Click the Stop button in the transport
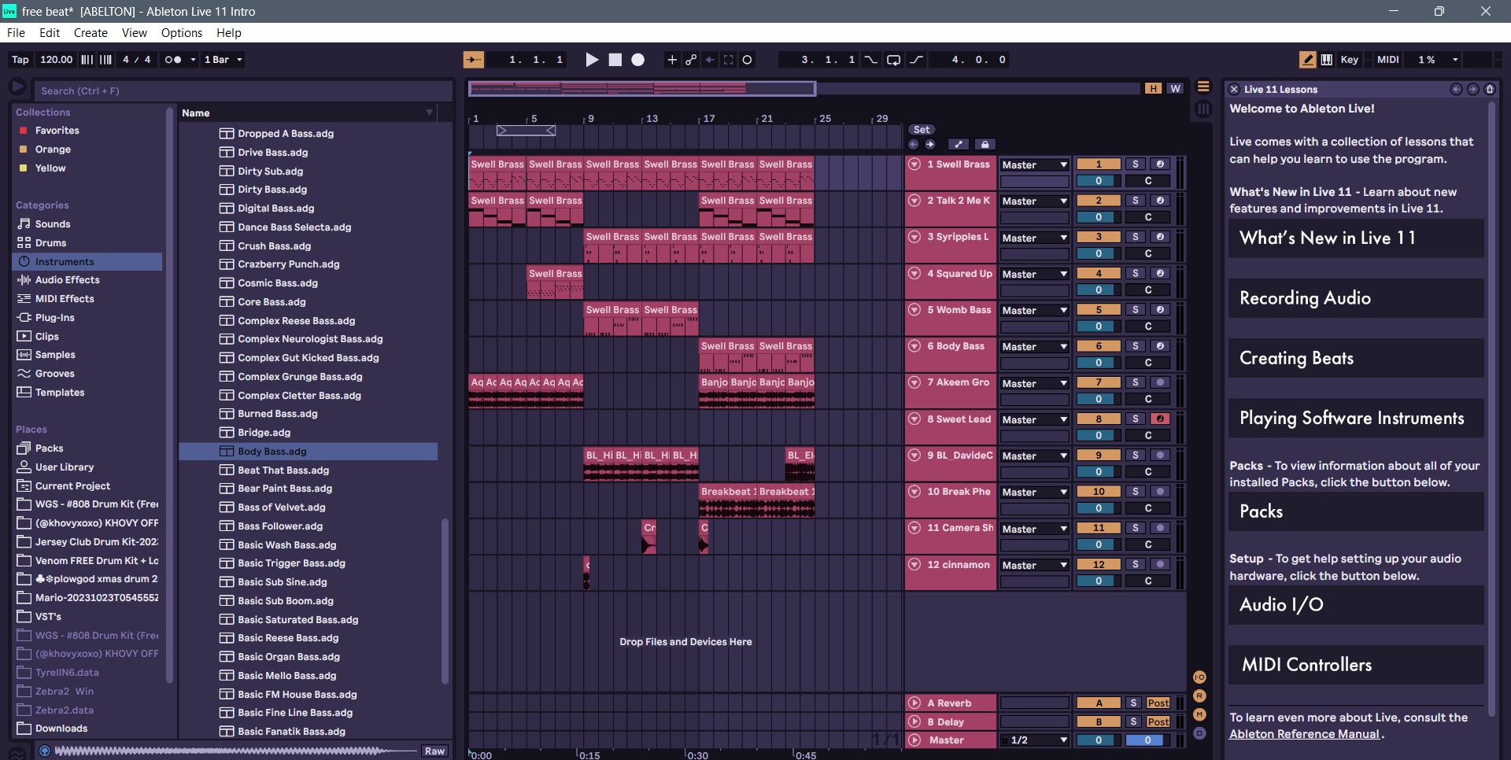Screen dimensions: 1511x760 coord(615,60)
